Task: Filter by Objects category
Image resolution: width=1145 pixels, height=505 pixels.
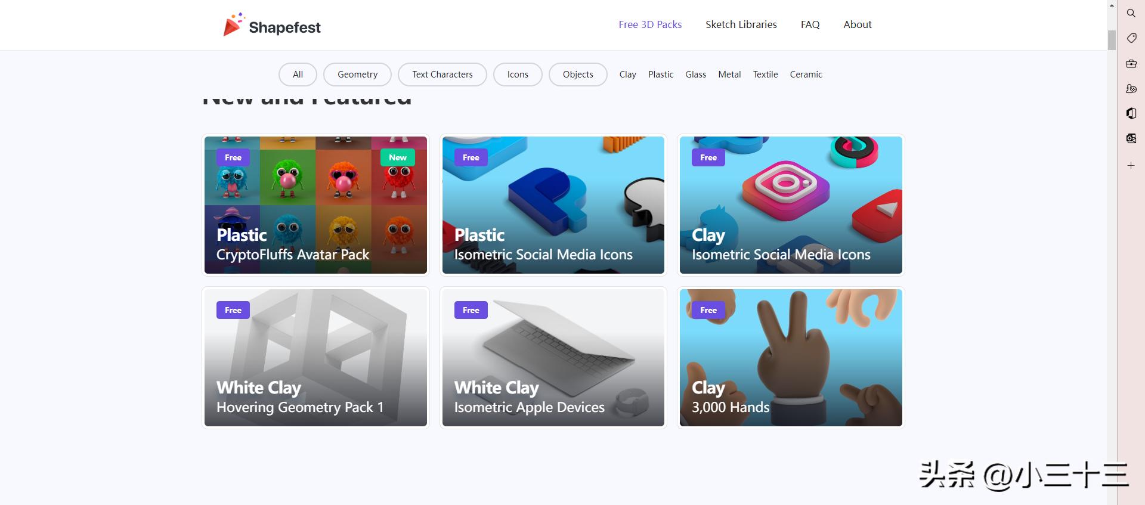Action: (578, 75)
